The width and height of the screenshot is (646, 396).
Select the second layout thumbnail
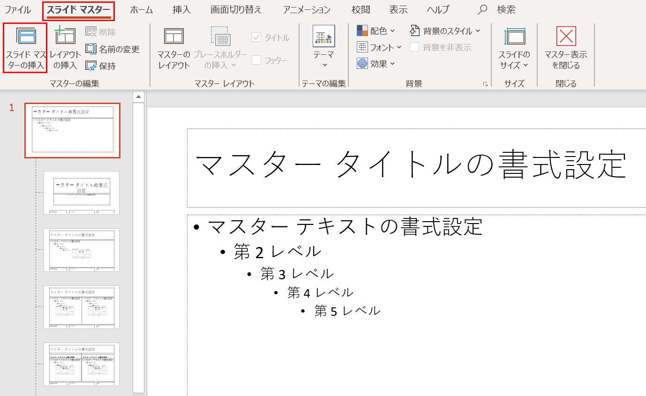point(82,193)
